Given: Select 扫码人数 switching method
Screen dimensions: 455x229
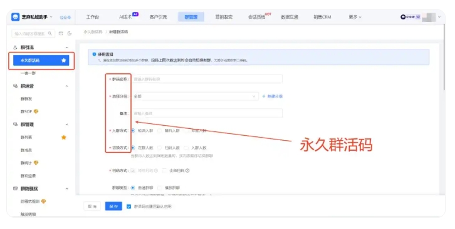Looking at the screenshot, I should [x=160, y=148].
